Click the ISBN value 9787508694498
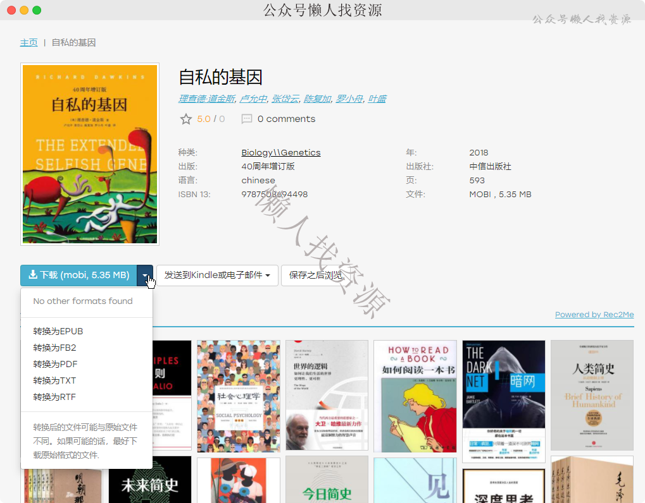This screenshot has width=645, height=503. point(274,195)
